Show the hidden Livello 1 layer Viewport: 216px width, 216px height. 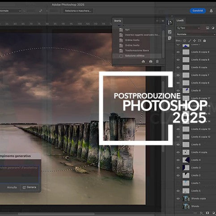pyautogui.click(x=178, y=183)
